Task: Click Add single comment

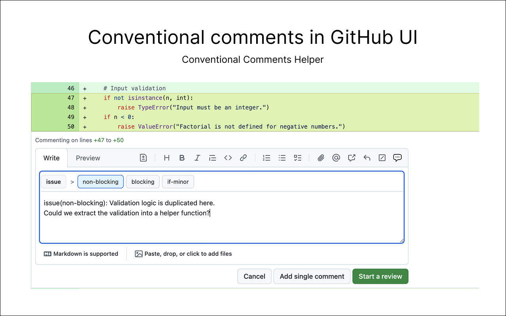Action: 312,276
